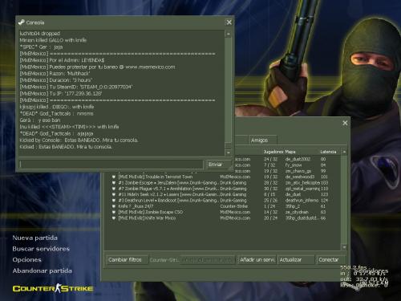Focus the console command input field
Screen dimensions: 401x301
click(111, 165)
